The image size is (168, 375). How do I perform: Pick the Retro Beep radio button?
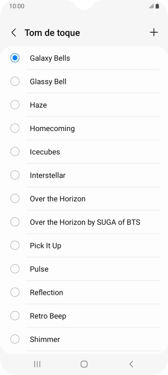coord(15,316)
